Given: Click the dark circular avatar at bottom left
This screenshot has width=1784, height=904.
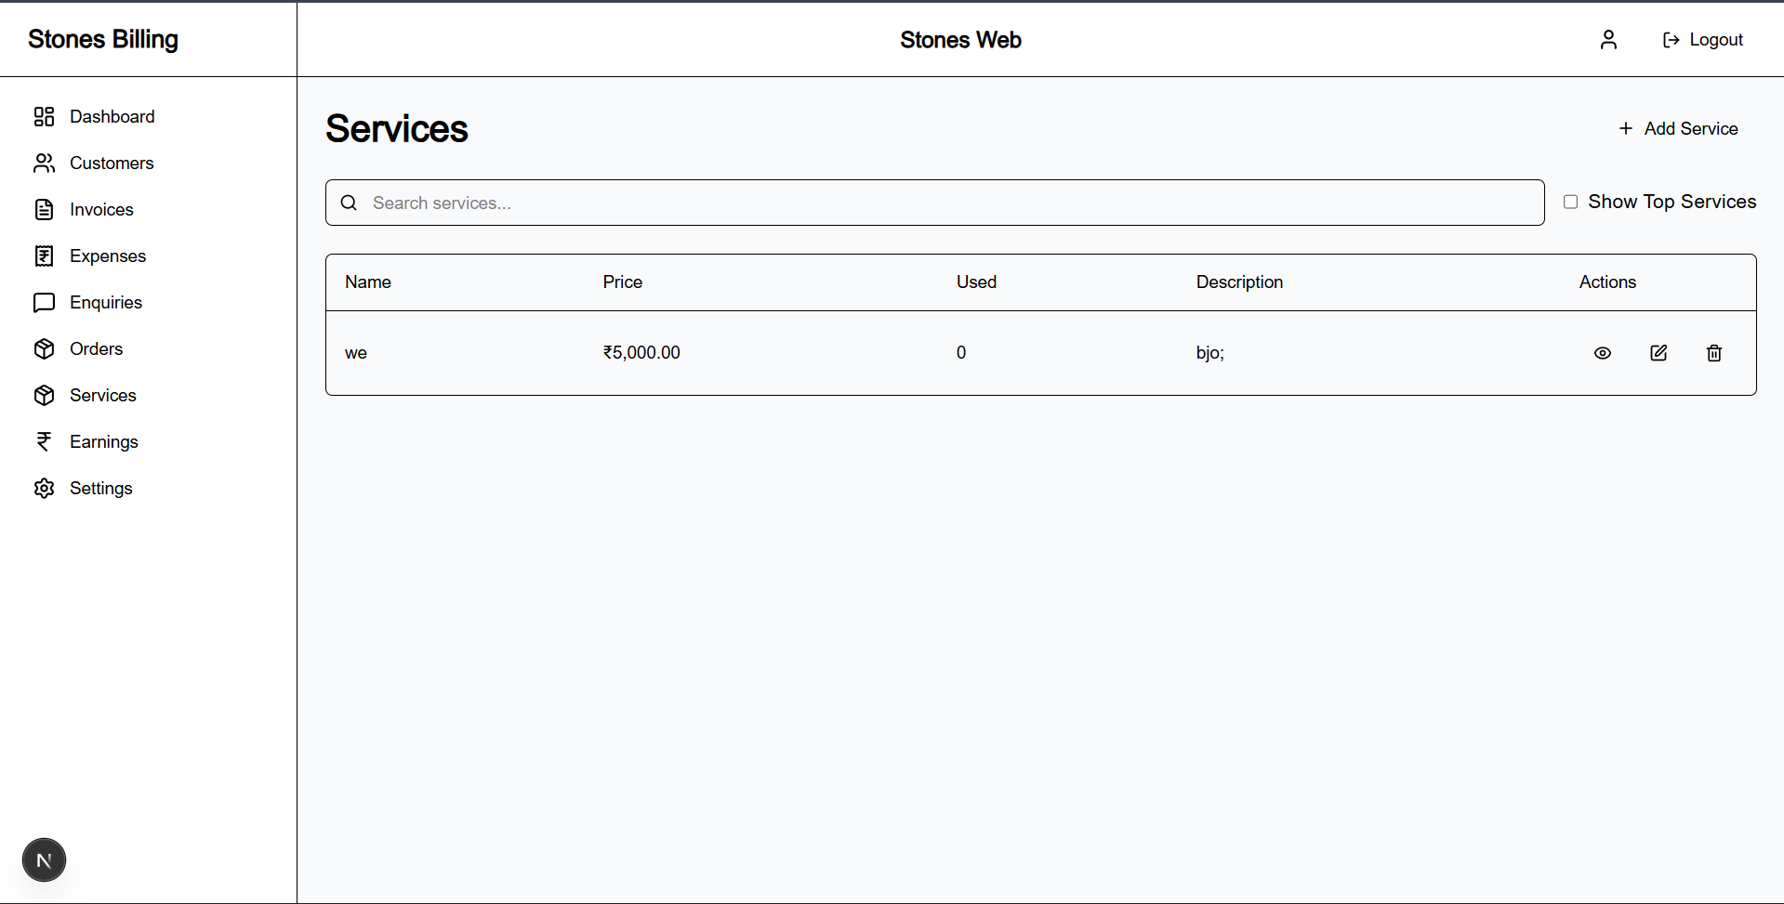Looking at the screenshot, I should pos(44,859).
